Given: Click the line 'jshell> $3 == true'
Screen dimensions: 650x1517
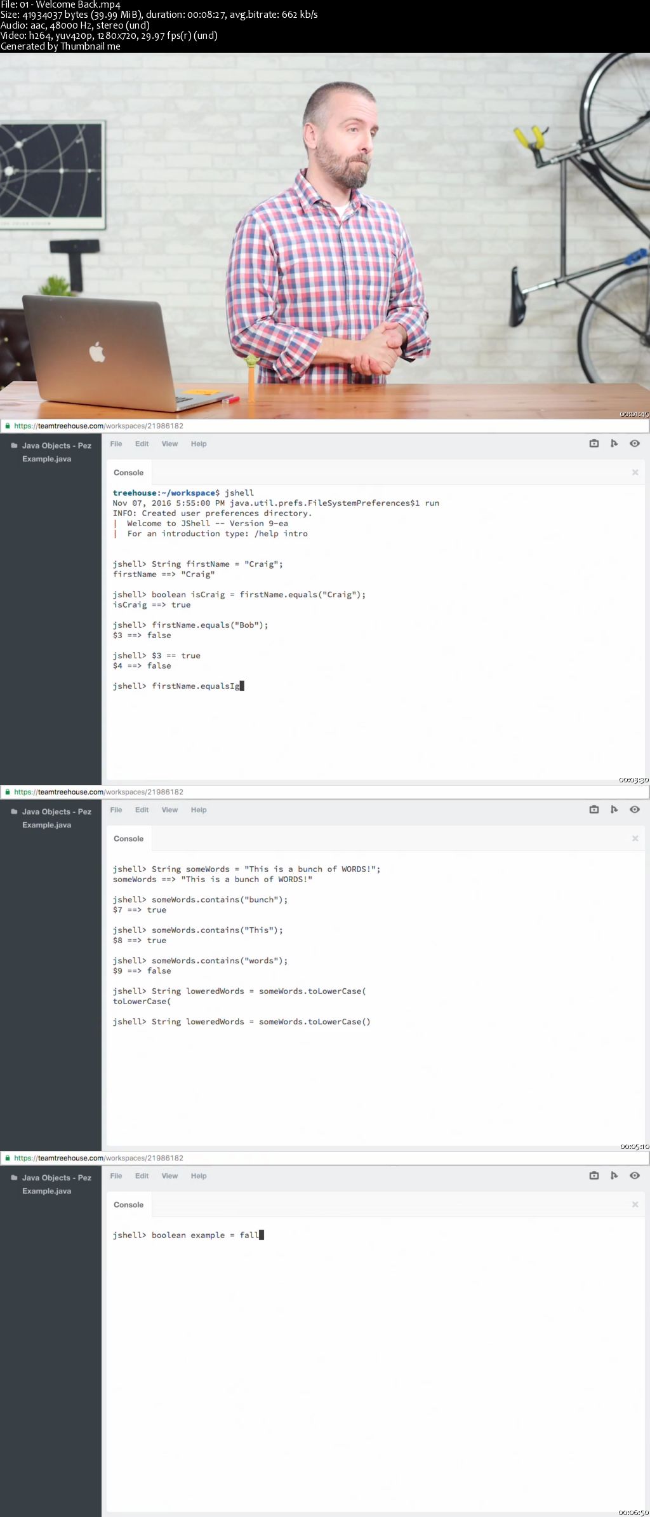Looking at the screenshot, I should click(x=157, y=655).
